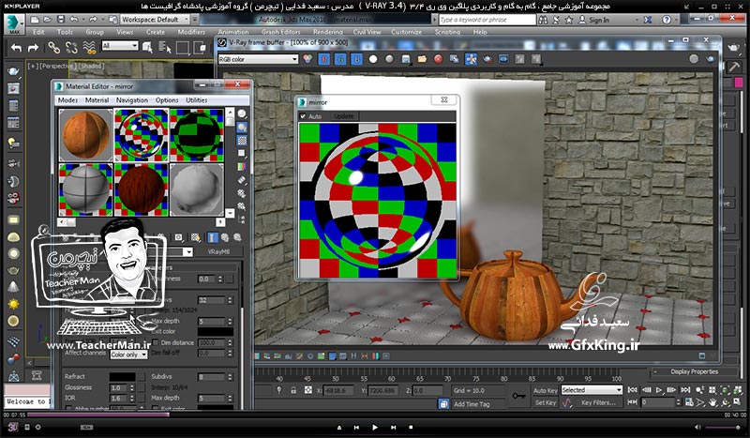
Task: Select the dark green checker sample slot
Action: point(197,135)
